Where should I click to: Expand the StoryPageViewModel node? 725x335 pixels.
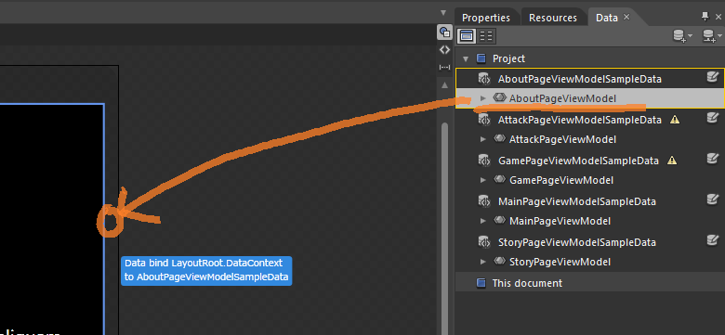(x=483, y=262)
